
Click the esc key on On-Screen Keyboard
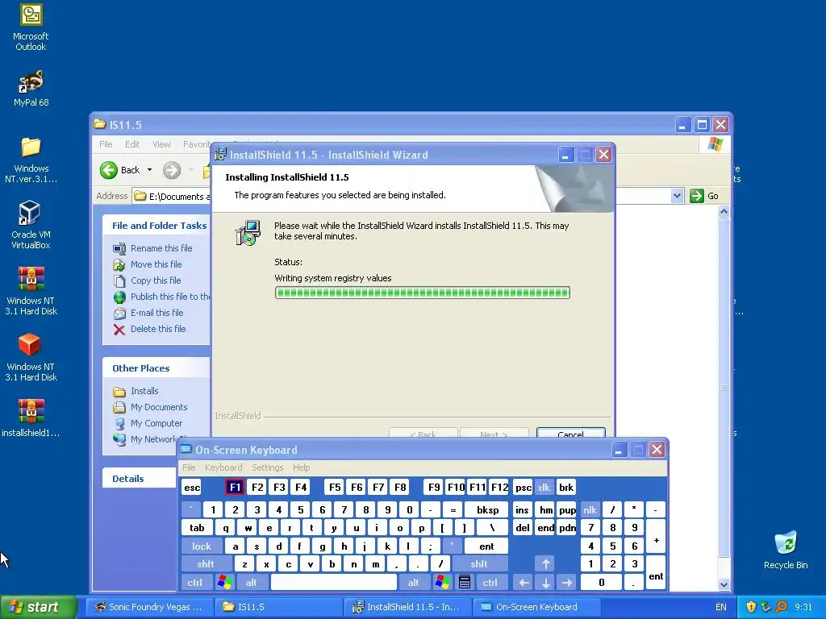coord(192,488)
